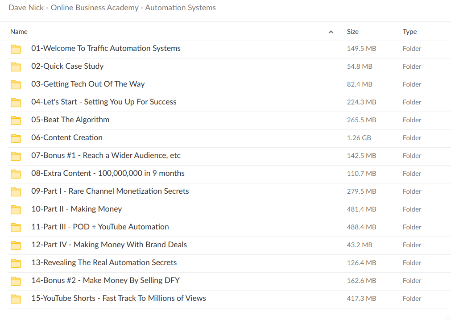Open 11-Part III - POD + YouTube Automation
The image size is (451, 320).
click(100, 227)
